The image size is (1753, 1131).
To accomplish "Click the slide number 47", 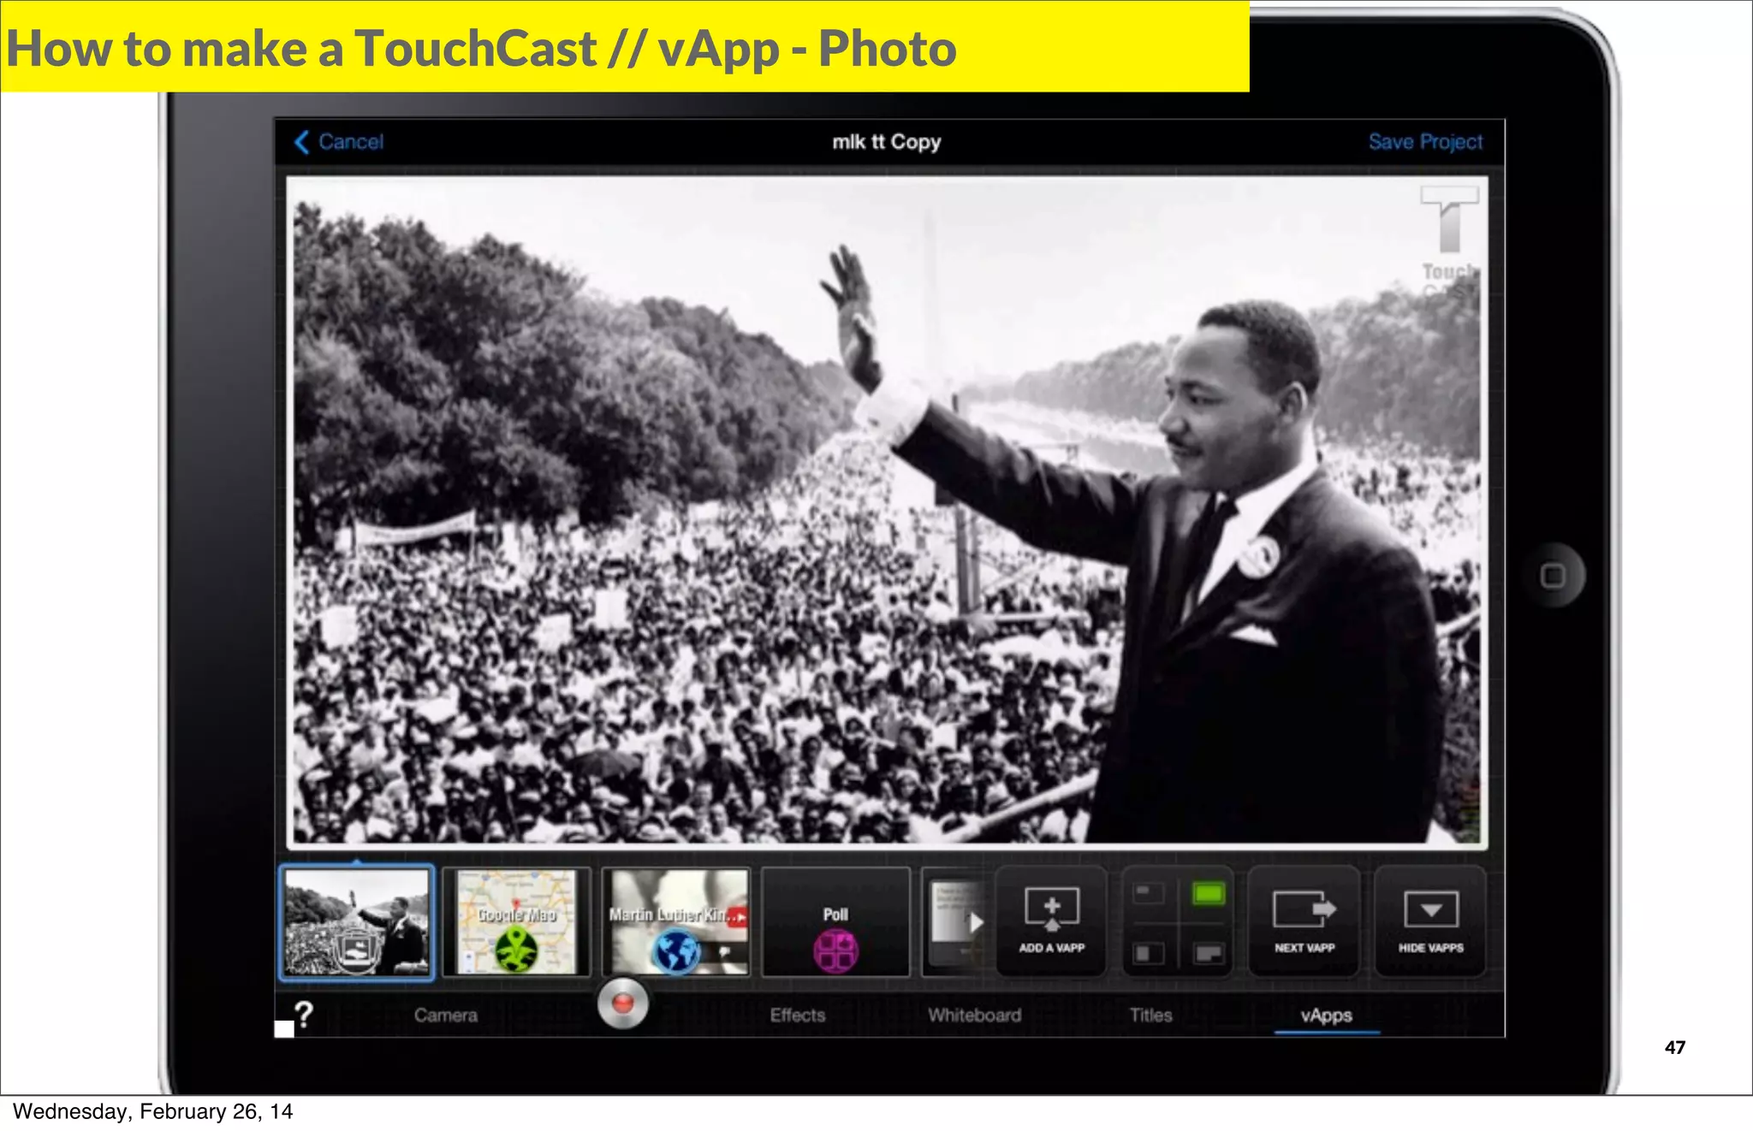I will 1675,1047.
